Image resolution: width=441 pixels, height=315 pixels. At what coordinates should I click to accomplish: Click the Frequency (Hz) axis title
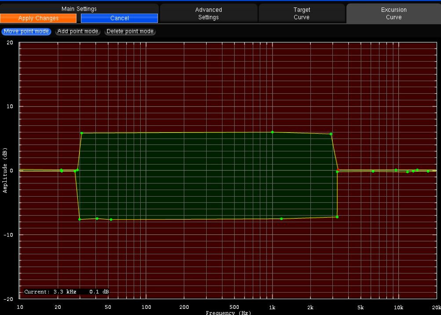228,313
